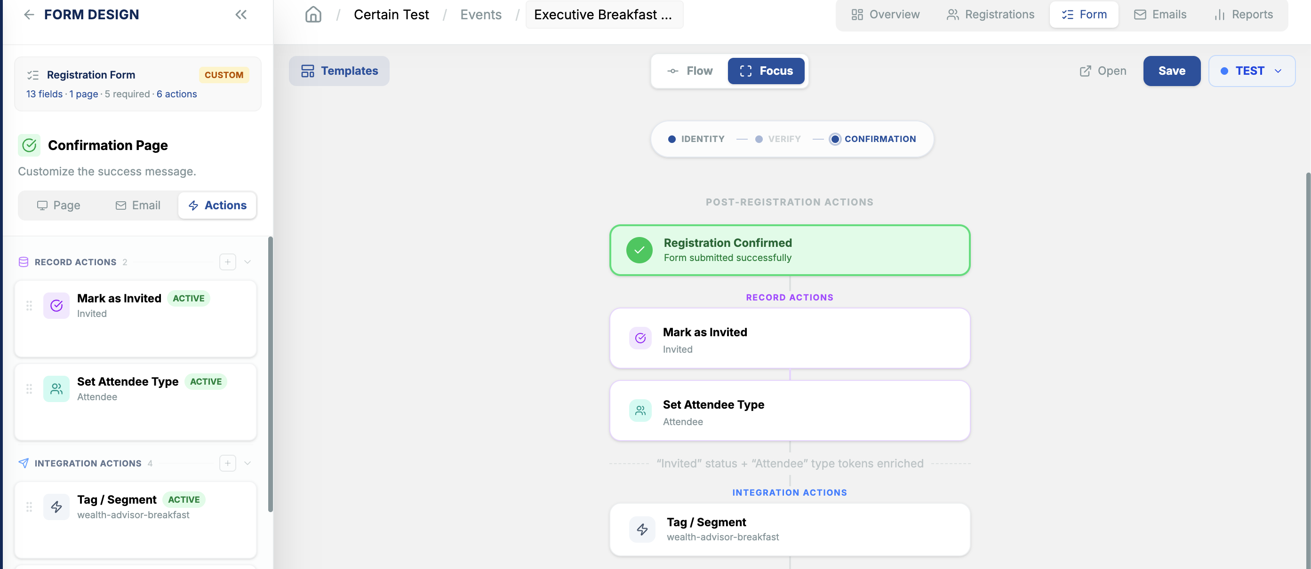
Task: Click the Certain Test breadcrumb
Action: point(392,15)
